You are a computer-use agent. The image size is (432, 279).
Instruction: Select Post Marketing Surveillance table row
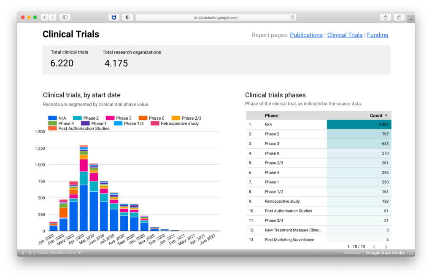319,239
